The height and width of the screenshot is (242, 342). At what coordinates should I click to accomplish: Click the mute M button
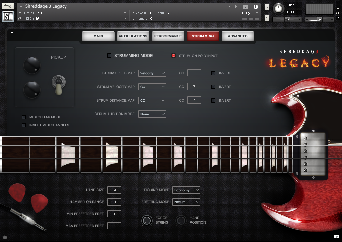267,18
